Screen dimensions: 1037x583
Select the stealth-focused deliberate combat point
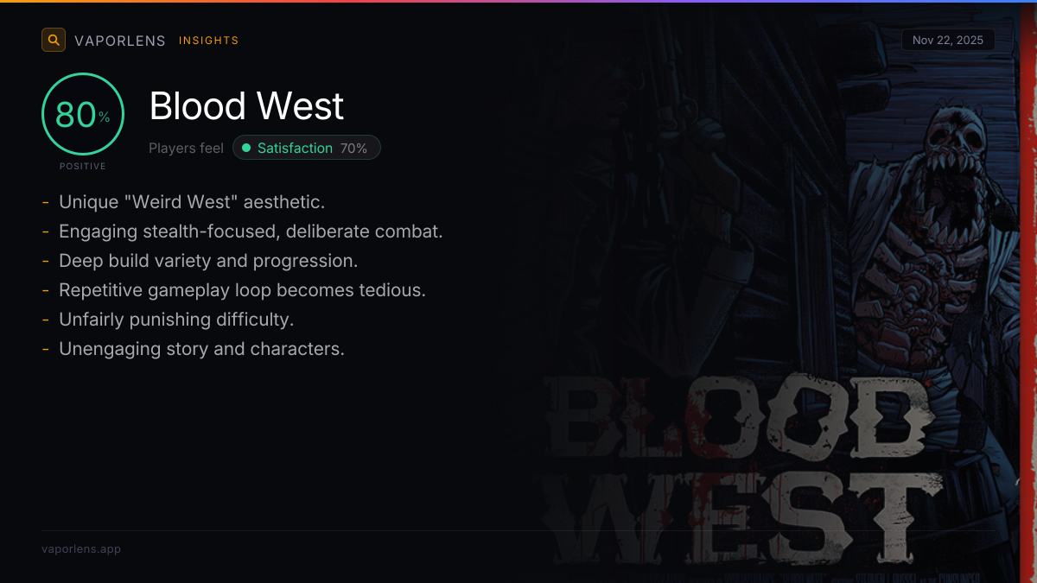pos(251,231)
